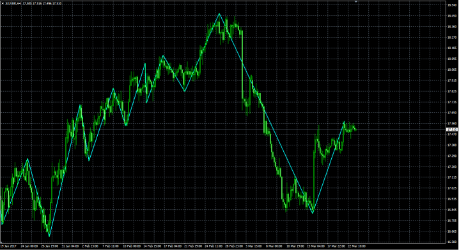This screenshot has height=250, width=459.
Task: Click the 17 Feb 04:00 time axis label
Action: click(x=173, y=246)
